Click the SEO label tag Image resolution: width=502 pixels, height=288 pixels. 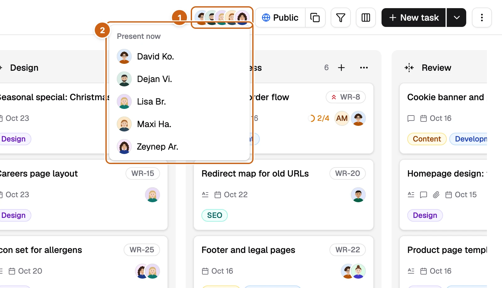click(215, 215)
